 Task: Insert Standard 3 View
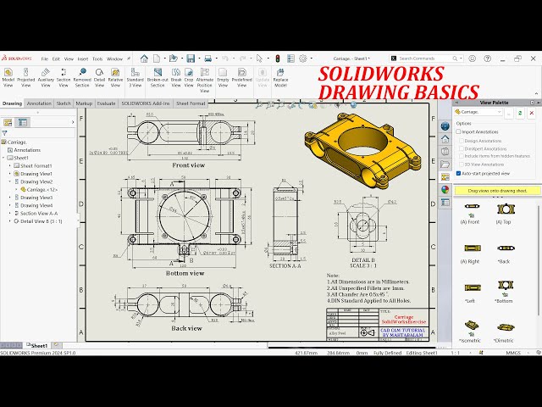coord(135,77)
